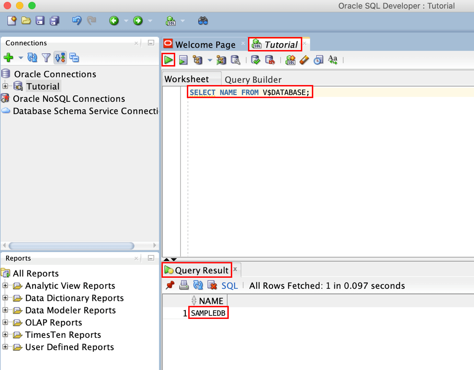Open the SQL view via the SQL link
The image size is (474, 370).
[x=229, y=285]
